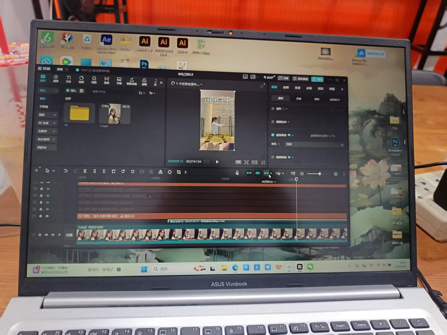Open the 等级 quality level dropdown

(x=314, y=145)
